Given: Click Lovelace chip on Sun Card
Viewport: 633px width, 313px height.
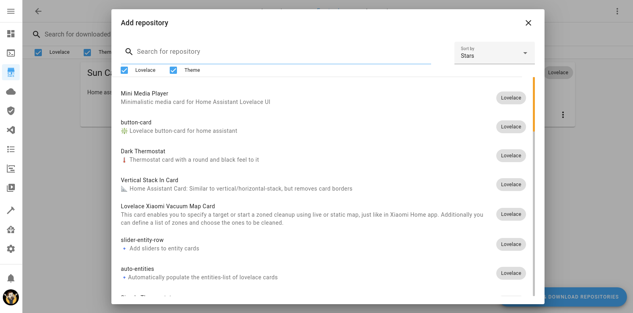Looking at the screenshot, I should click(558, 73).
